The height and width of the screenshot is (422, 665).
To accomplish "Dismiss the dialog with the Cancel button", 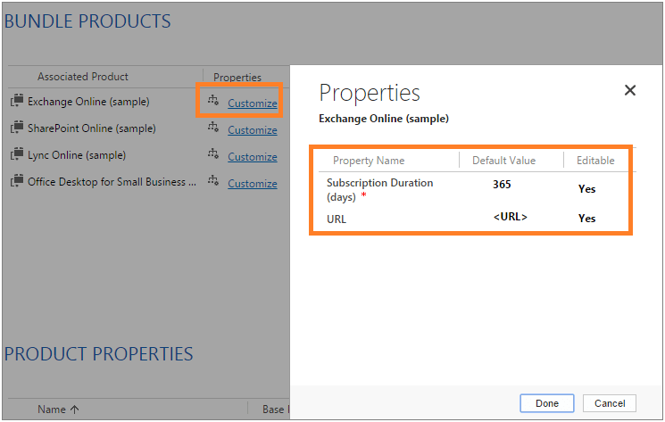I will pyautogui.click(x=610, y=403).
